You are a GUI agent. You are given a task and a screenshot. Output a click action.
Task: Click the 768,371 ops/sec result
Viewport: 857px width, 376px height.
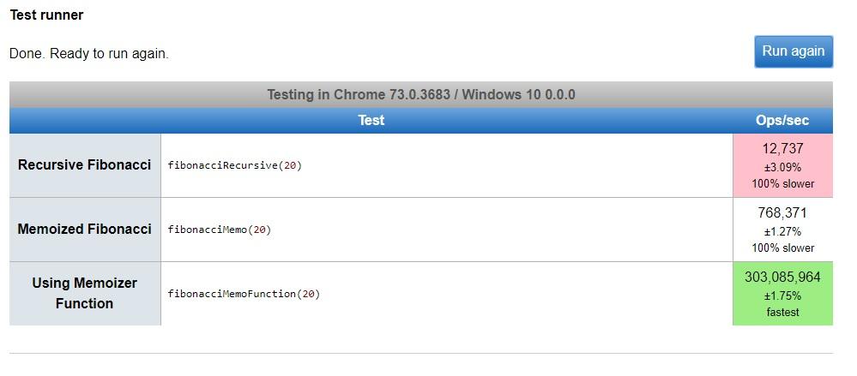[782, 212]
